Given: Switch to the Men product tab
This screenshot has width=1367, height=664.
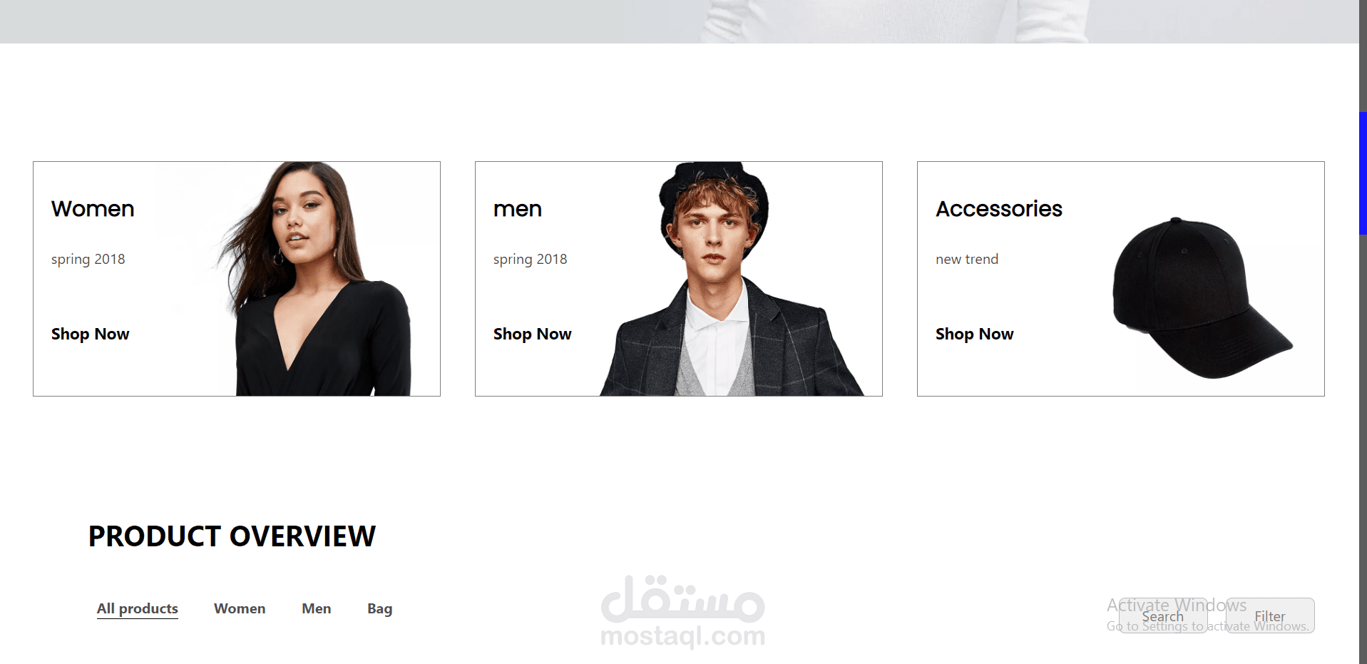Looking at the screenshot, I should [317, 608].
